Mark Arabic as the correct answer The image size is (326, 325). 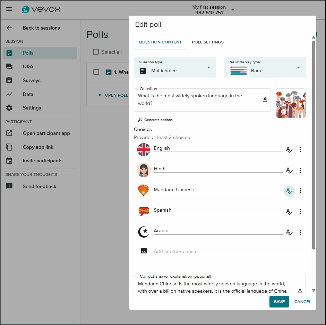289,232
